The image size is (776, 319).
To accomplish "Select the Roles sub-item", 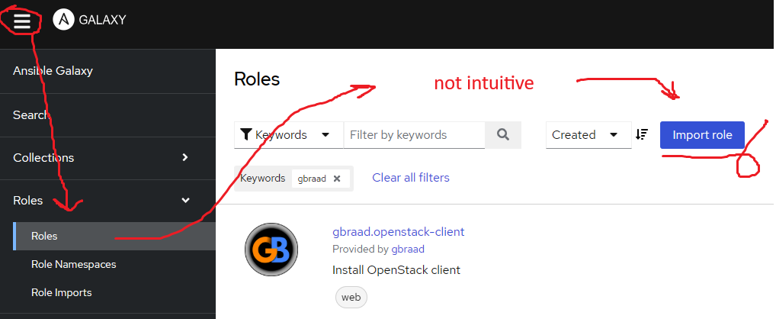I will [114, 237].
